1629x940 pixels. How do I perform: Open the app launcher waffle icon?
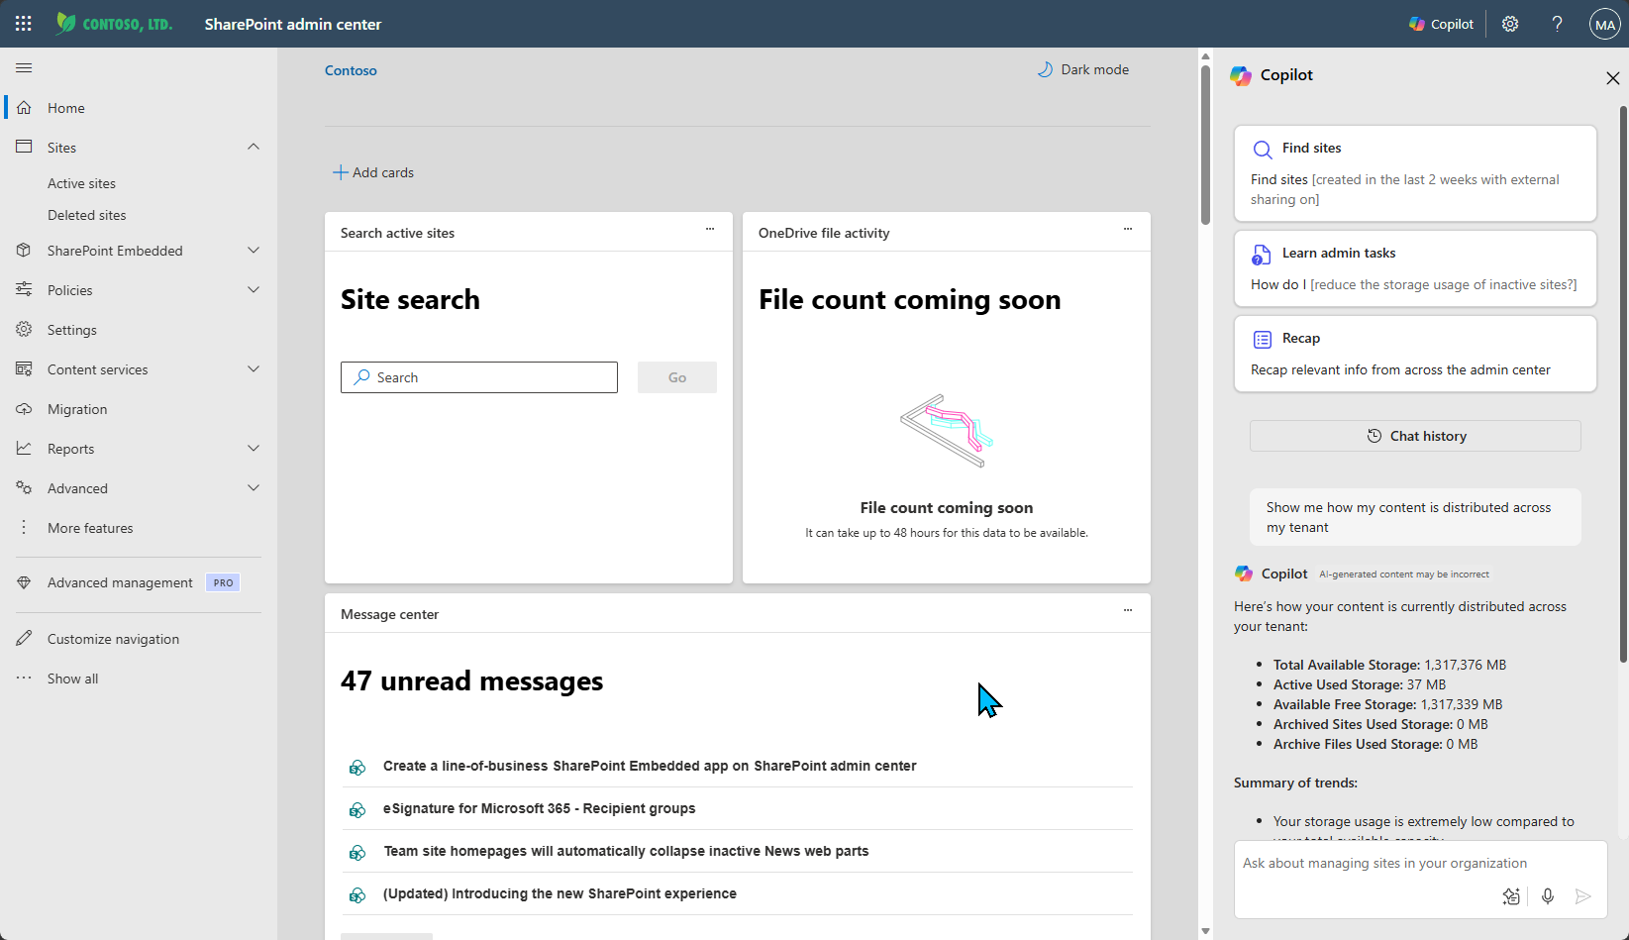point(24,24)
